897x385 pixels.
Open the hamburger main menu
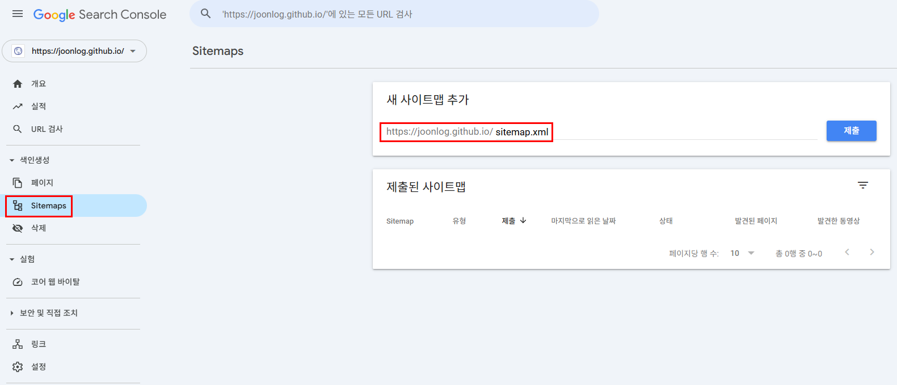pos(18,14)
